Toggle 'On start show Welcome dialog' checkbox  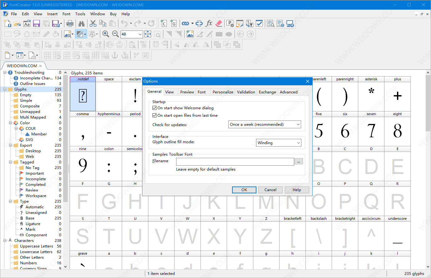click(x=154, y=108)
